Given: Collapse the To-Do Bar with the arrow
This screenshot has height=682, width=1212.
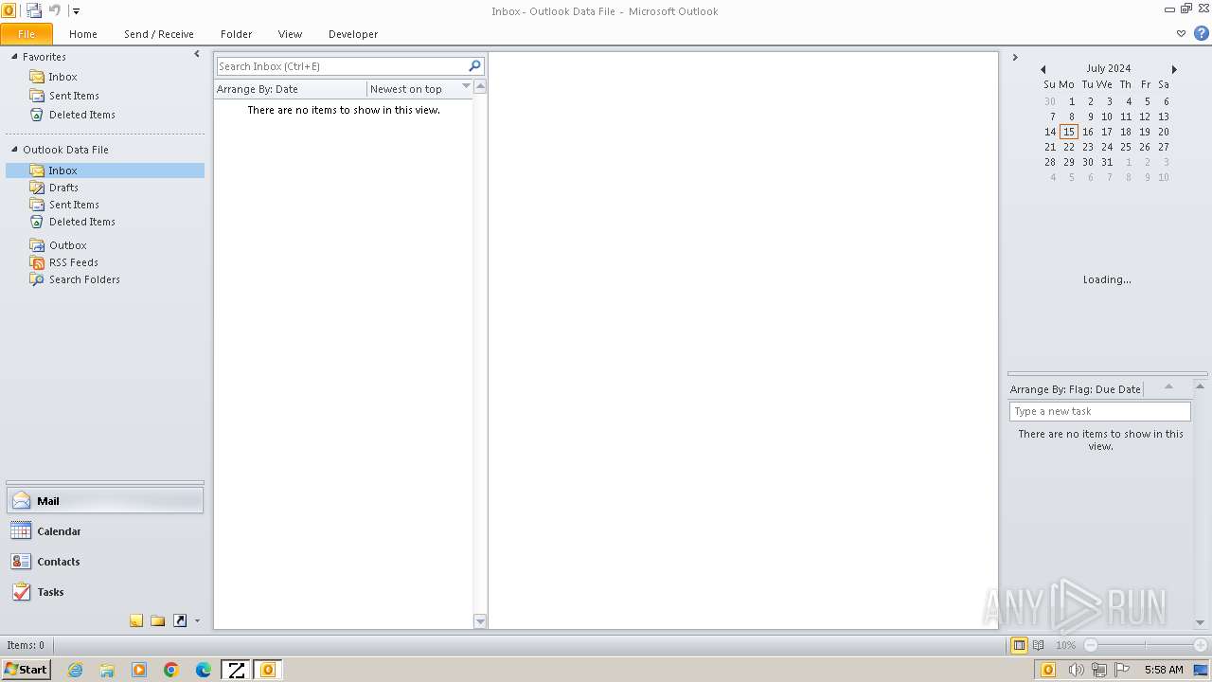Looking at the screenshot, I should click(x=1015, y=57).
